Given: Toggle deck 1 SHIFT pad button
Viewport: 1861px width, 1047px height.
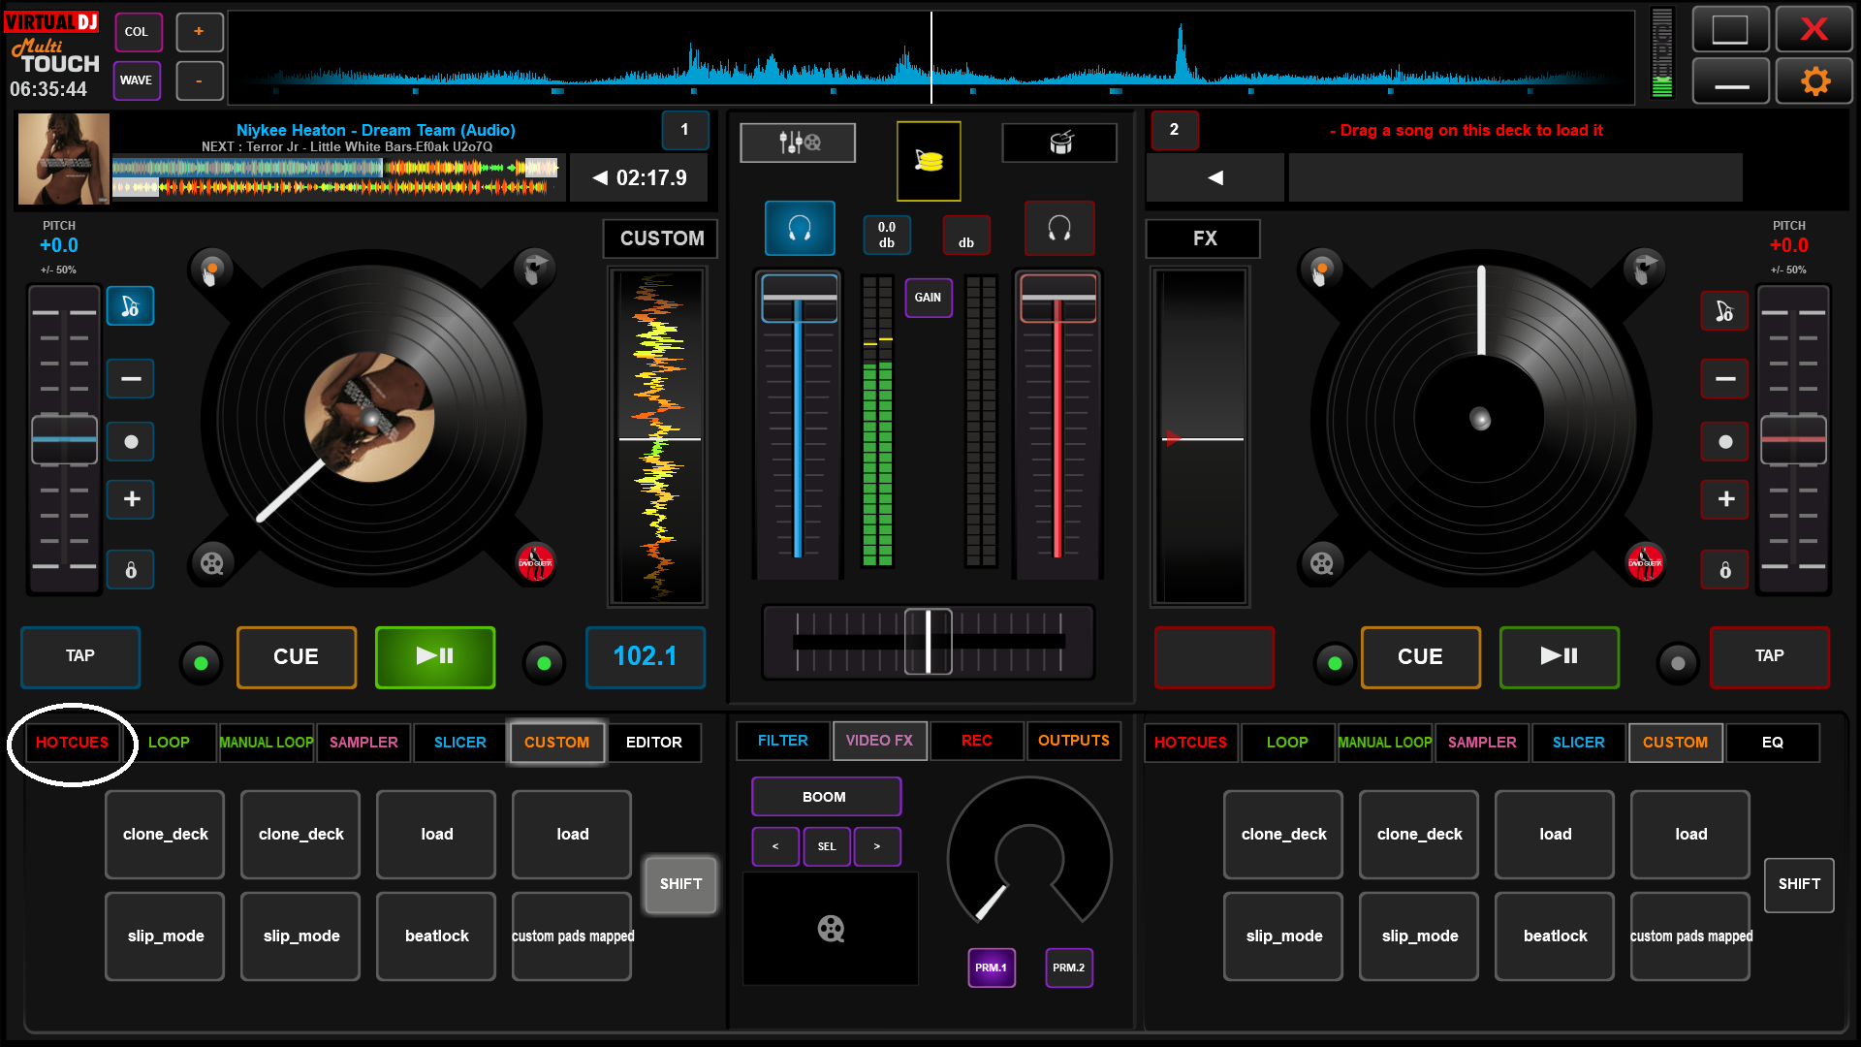Looking at the screenshot, I should pyautogui.click(x=681, y=884).
